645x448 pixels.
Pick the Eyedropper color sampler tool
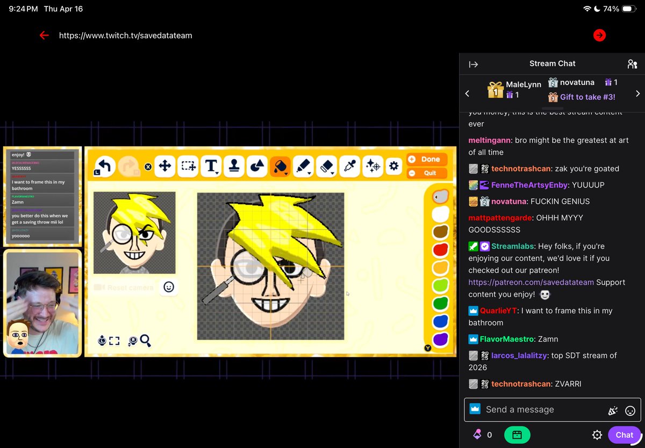[x=349, y=166]
